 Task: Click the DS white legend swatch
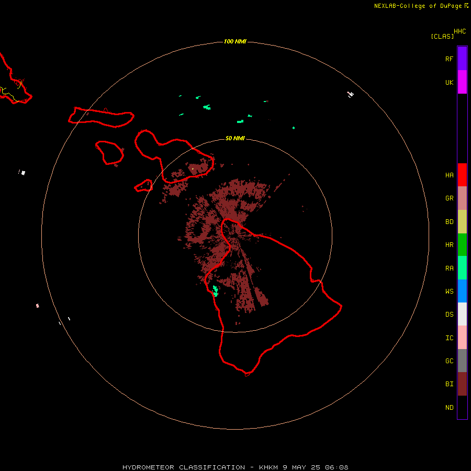[462, 314]
